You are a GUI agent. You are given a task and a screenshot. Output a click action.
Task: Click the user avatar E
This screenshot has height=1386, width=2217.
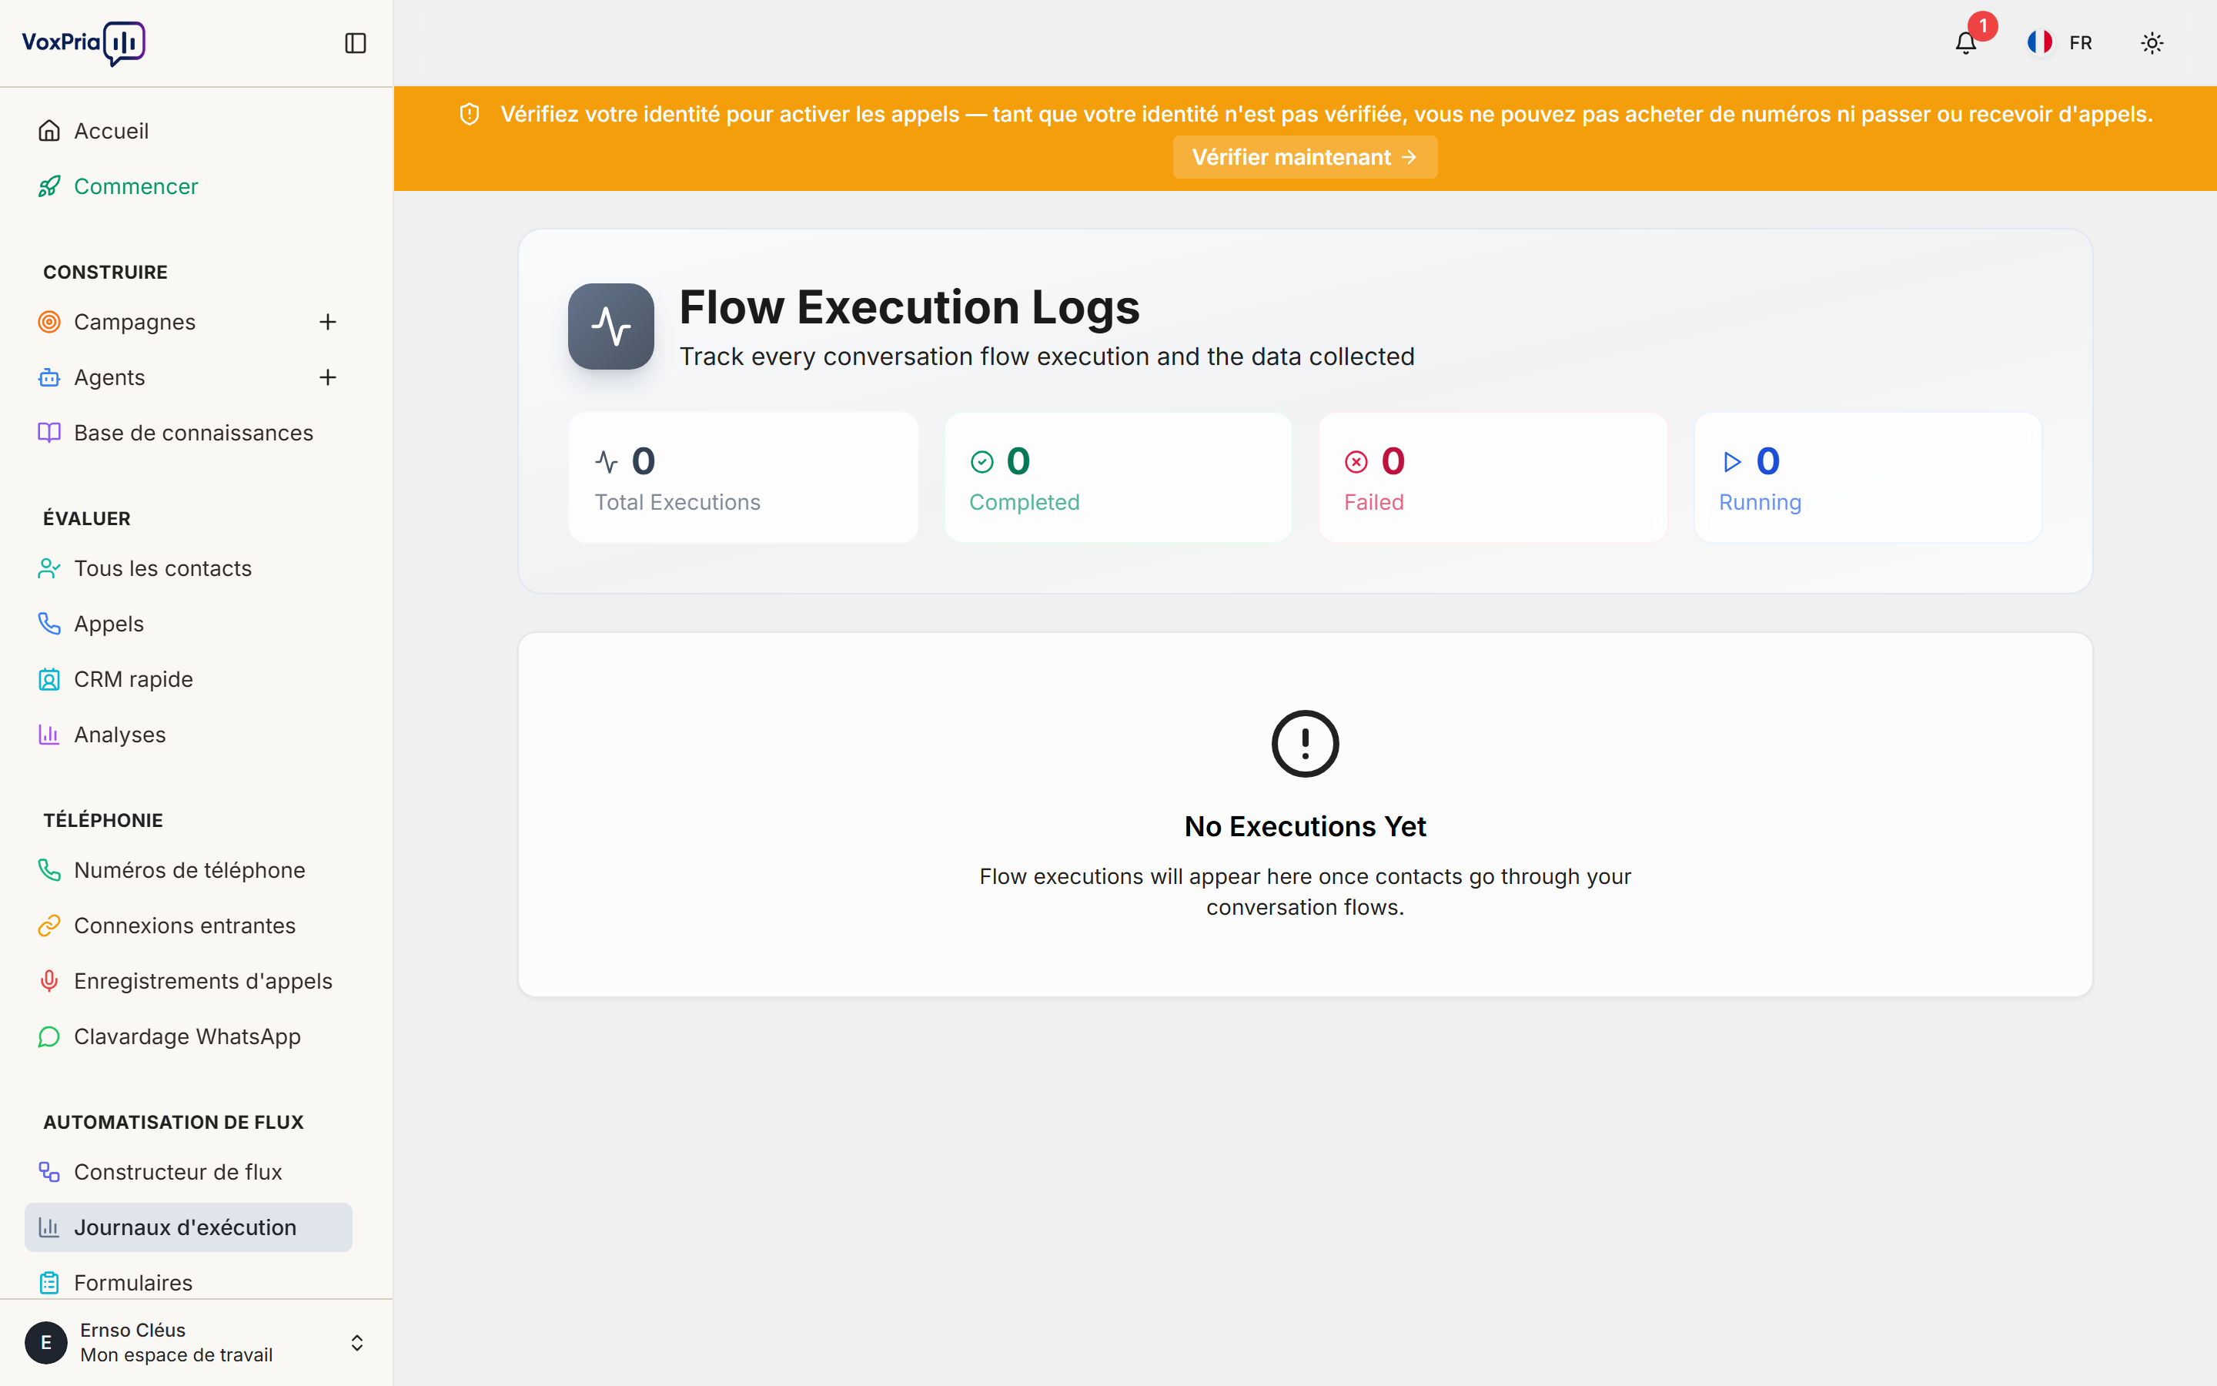(x=46, y=1343)
